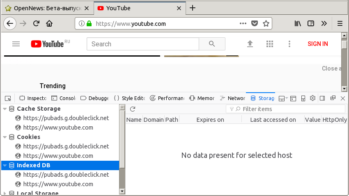
Task: Open the YouTube hamburger guide menu
Action: point(16,44)
